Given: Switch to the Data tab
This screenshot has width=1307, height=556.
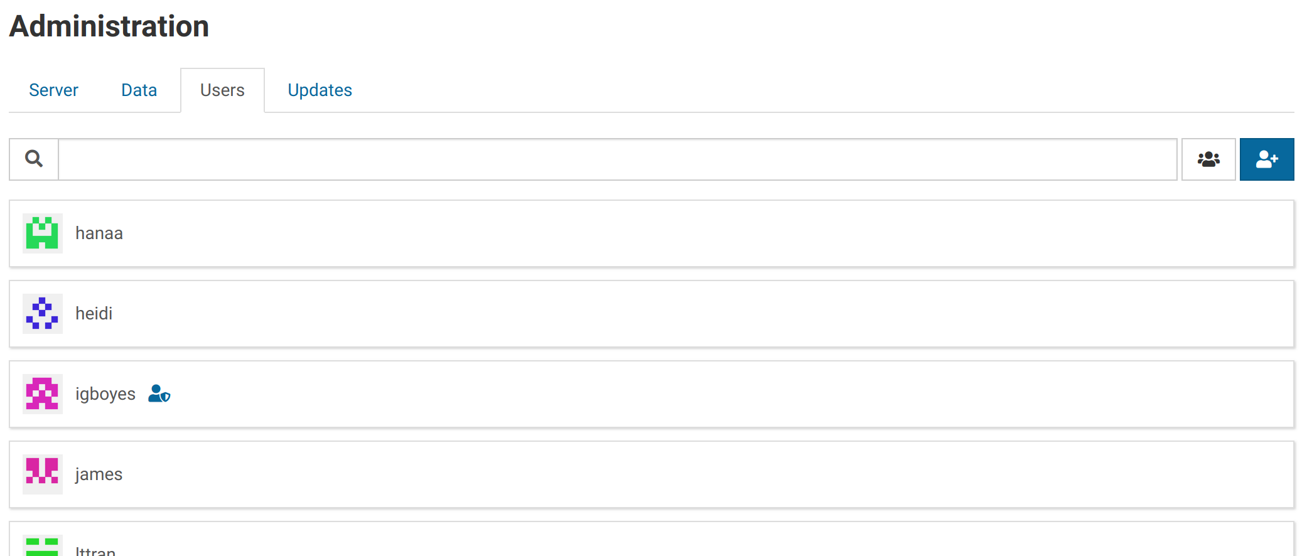Looking at the screenshot, I should [139, 90].
